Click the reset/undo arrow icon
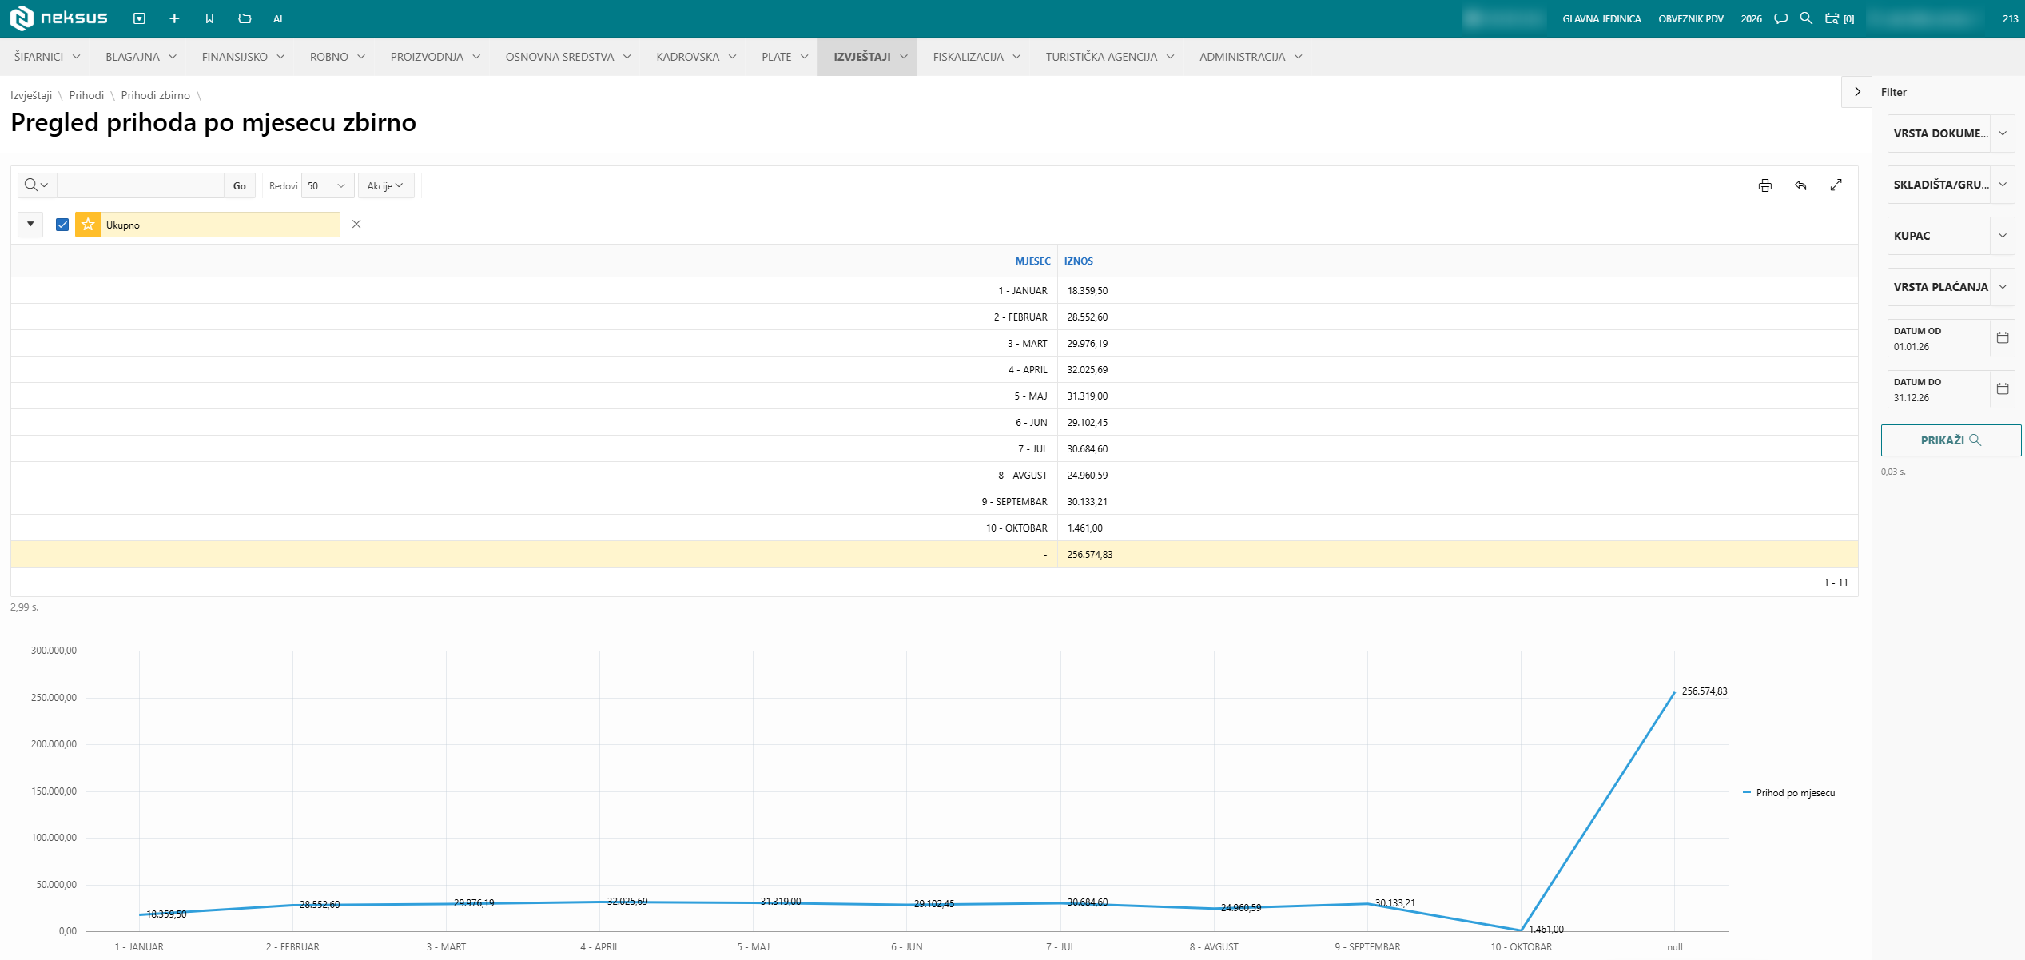Image resolution: width=2025 pixels, height=960 pixels. (x=1800, y=185)
